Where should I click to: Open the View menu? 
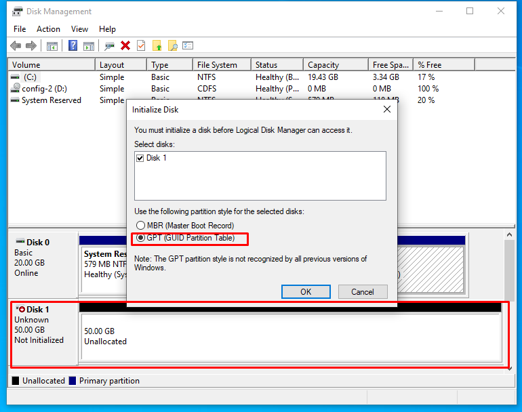coord(80,29)
